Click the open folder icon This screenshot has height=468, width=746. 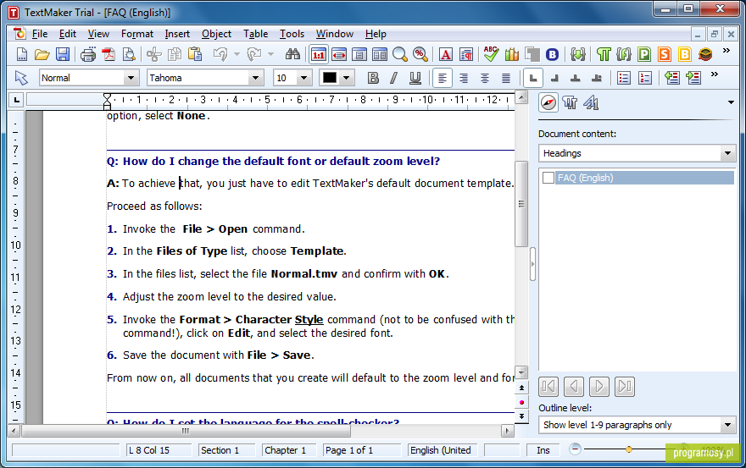pos(42,54)
